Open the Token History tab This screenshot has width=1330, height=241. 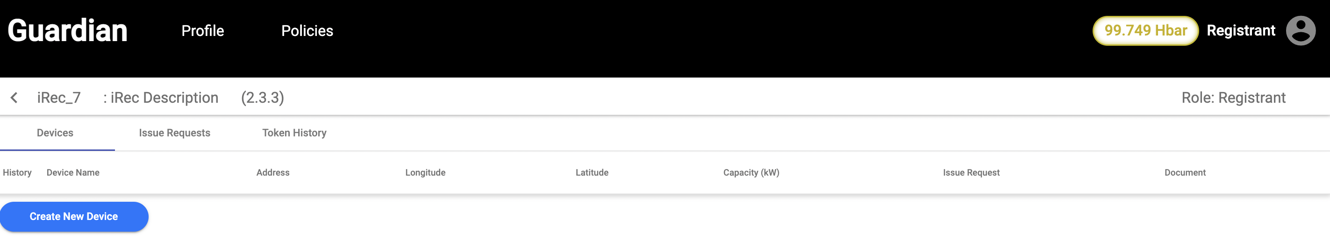click(x=294, y=133)
